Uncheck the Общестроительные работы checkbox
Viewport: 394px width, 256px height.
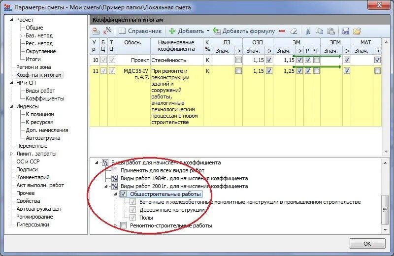tap(124, 194)
